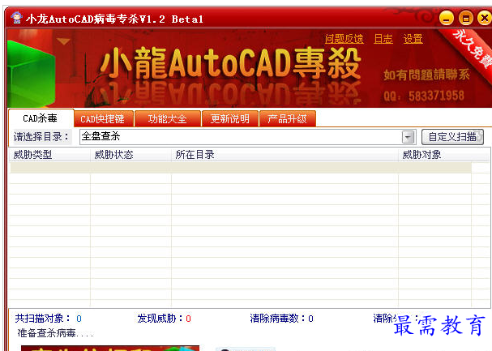Viewport: 492px width, 351px height.
Task: Open the 更新说明 tab
Action: point(230,119)
